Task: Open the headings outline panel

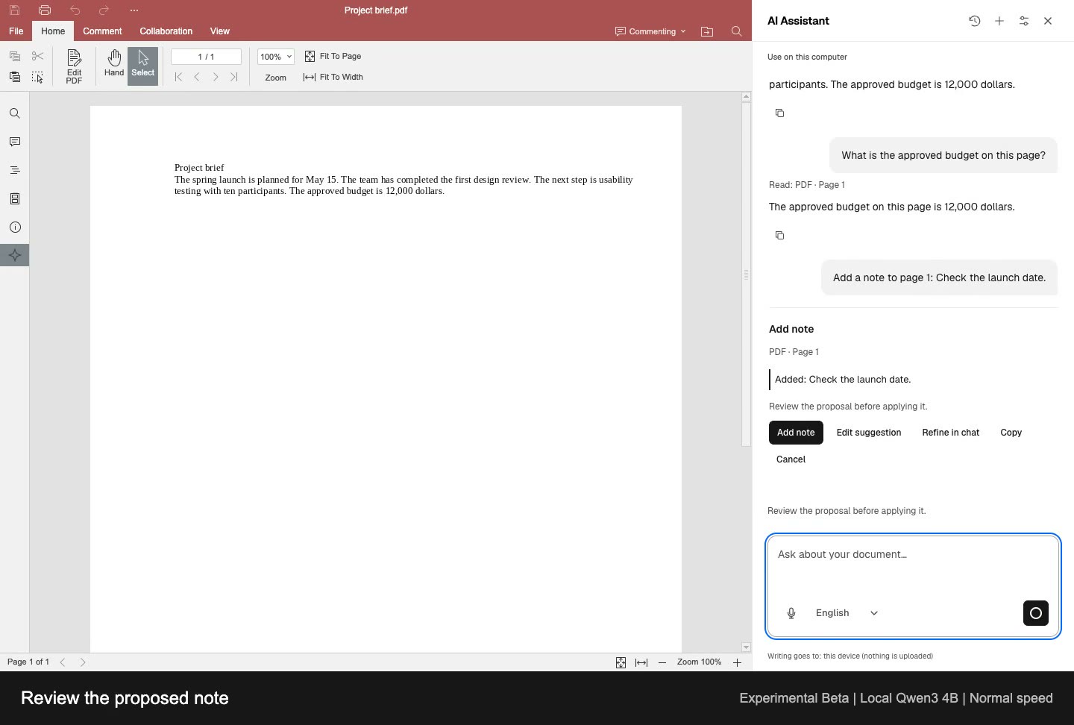Action: click(x=15, y=171)
